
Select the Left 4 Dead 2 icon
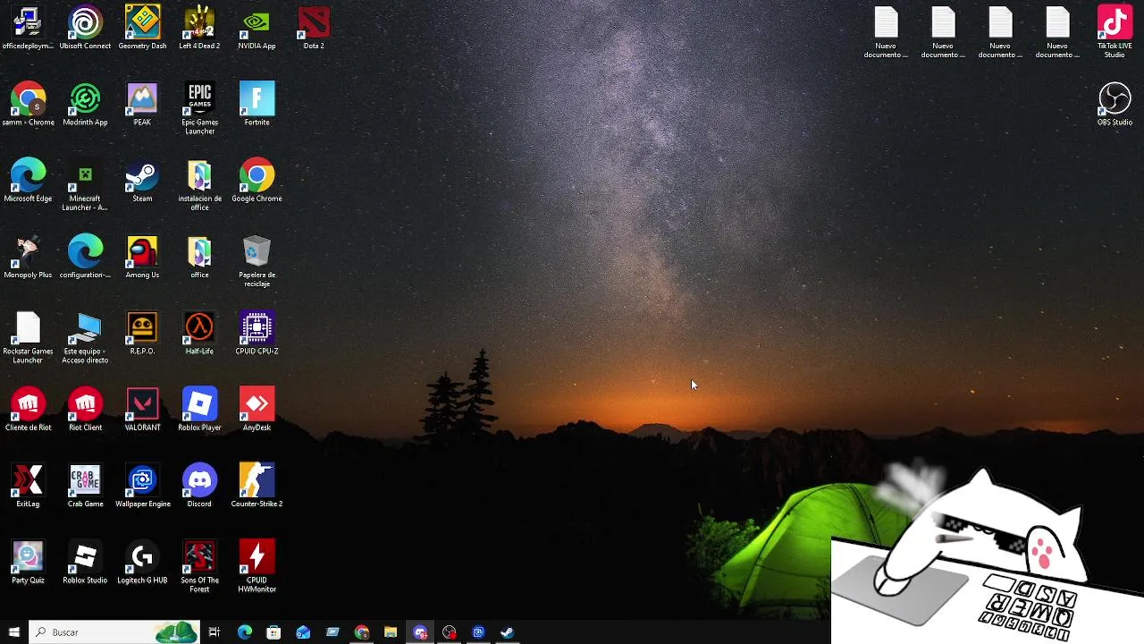(199, 29)
